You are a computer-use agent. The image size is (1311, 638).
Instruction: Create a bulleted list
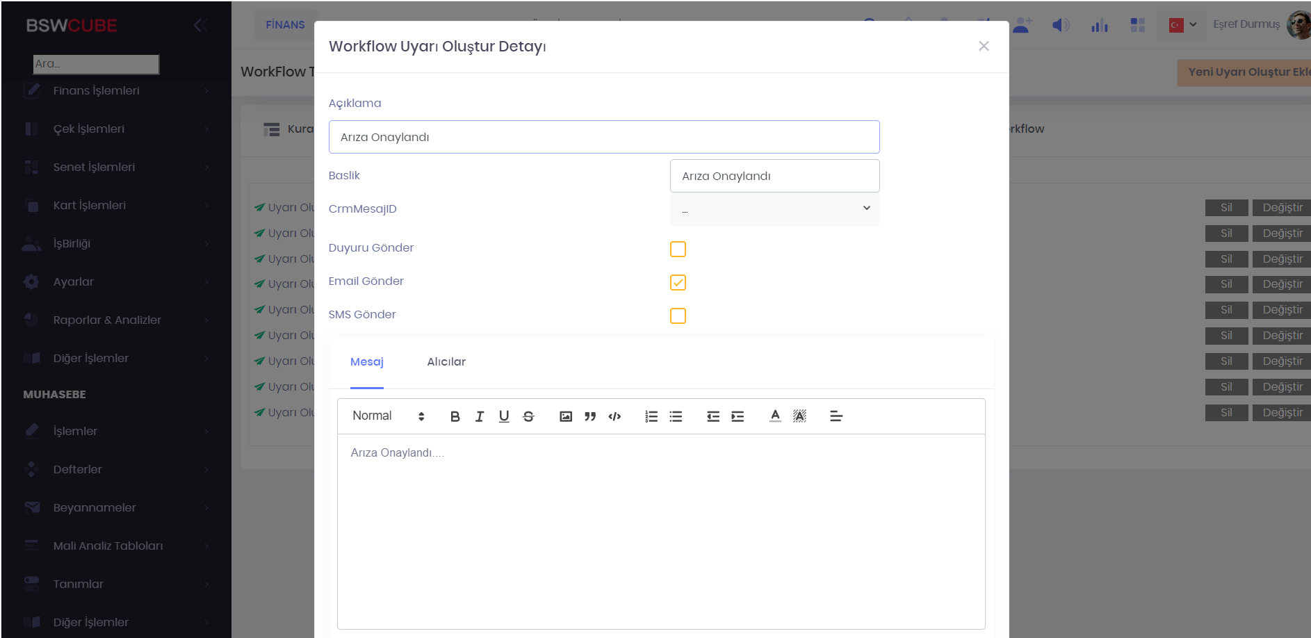click(x=676, y=416)
